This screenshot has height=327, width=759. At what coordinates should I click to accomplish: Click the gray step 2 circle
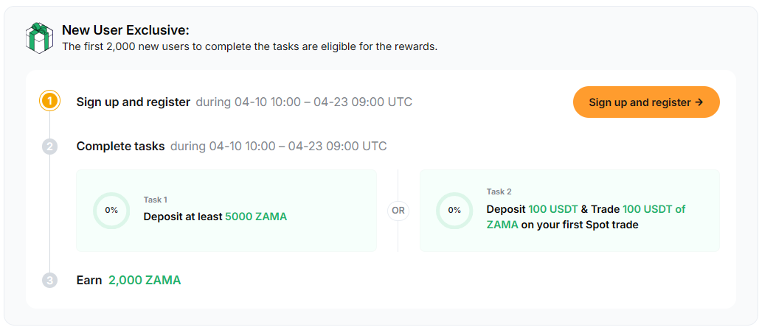coord(49,147)
